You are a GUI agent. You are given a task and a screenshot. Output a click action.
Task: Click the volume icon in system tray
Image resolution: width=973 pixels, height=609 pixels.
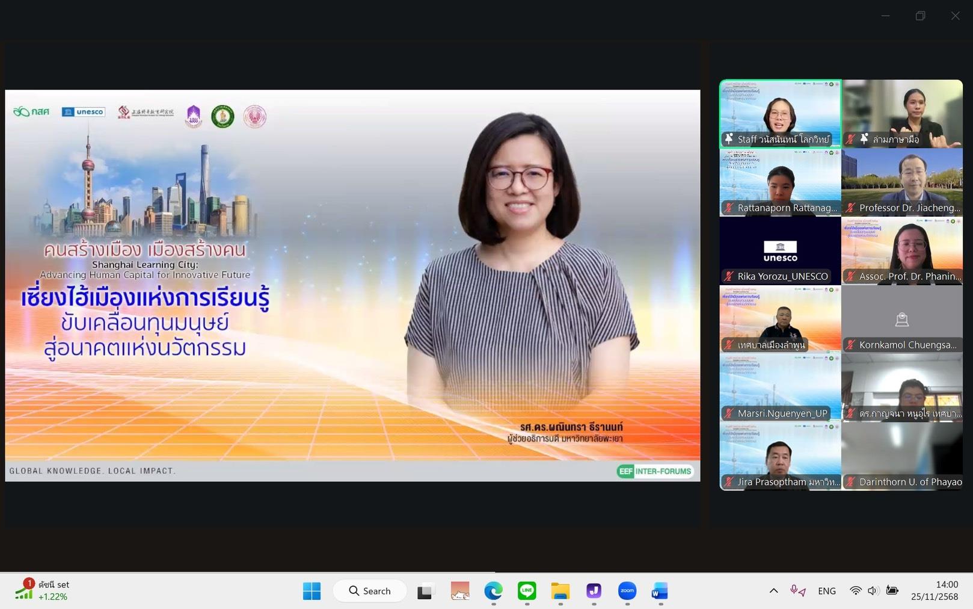[873, 591]
